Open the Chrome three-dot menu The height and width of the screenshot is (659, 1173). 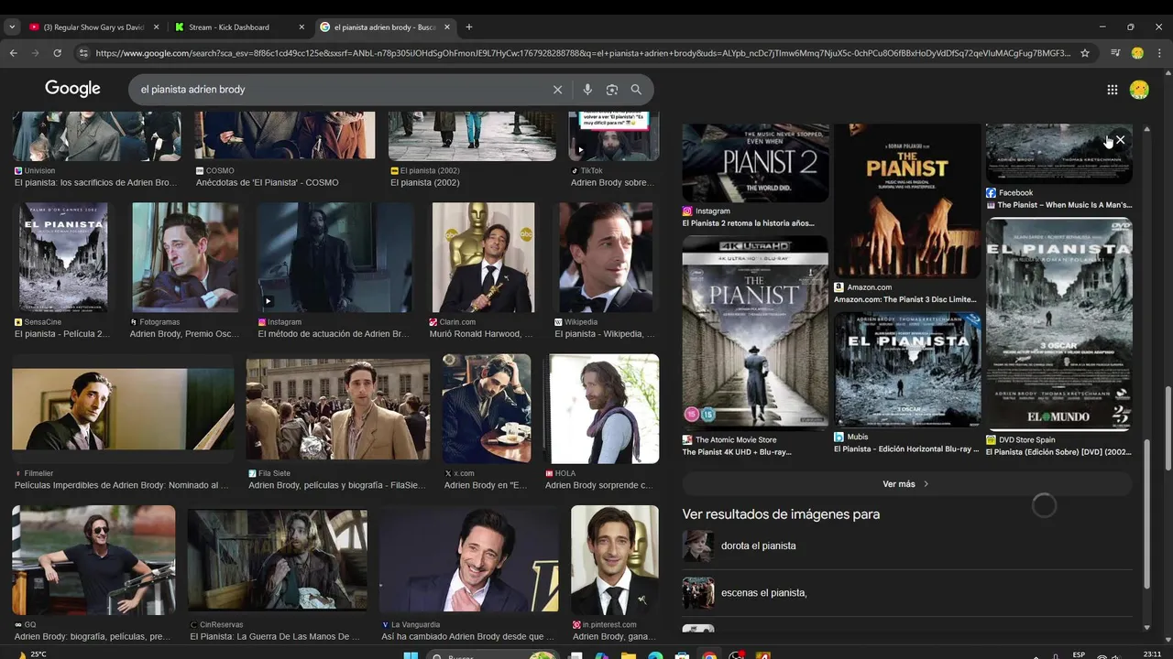tap(1159, 53)
